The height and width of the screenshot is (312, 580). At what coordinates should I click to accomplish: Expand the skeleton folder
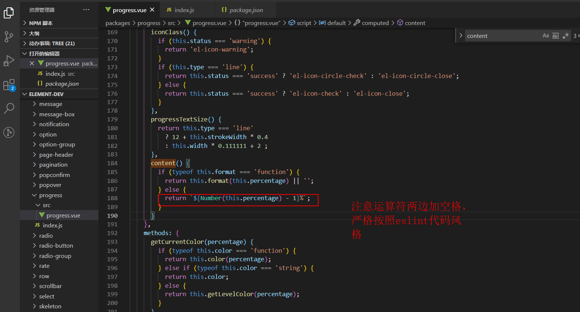pyautogui.click(x=59, y=306)
